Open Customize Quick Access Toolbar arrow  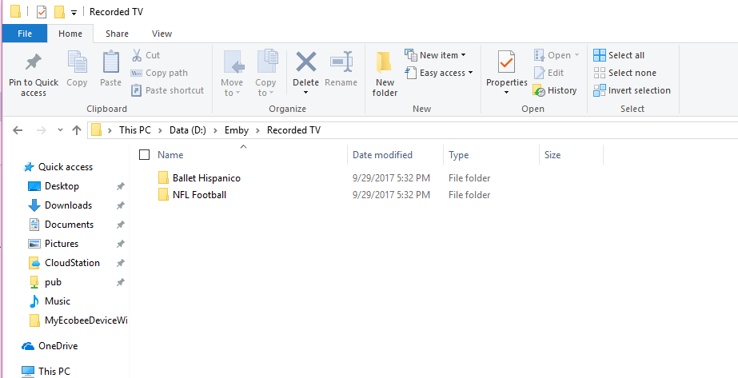(74, 13)
